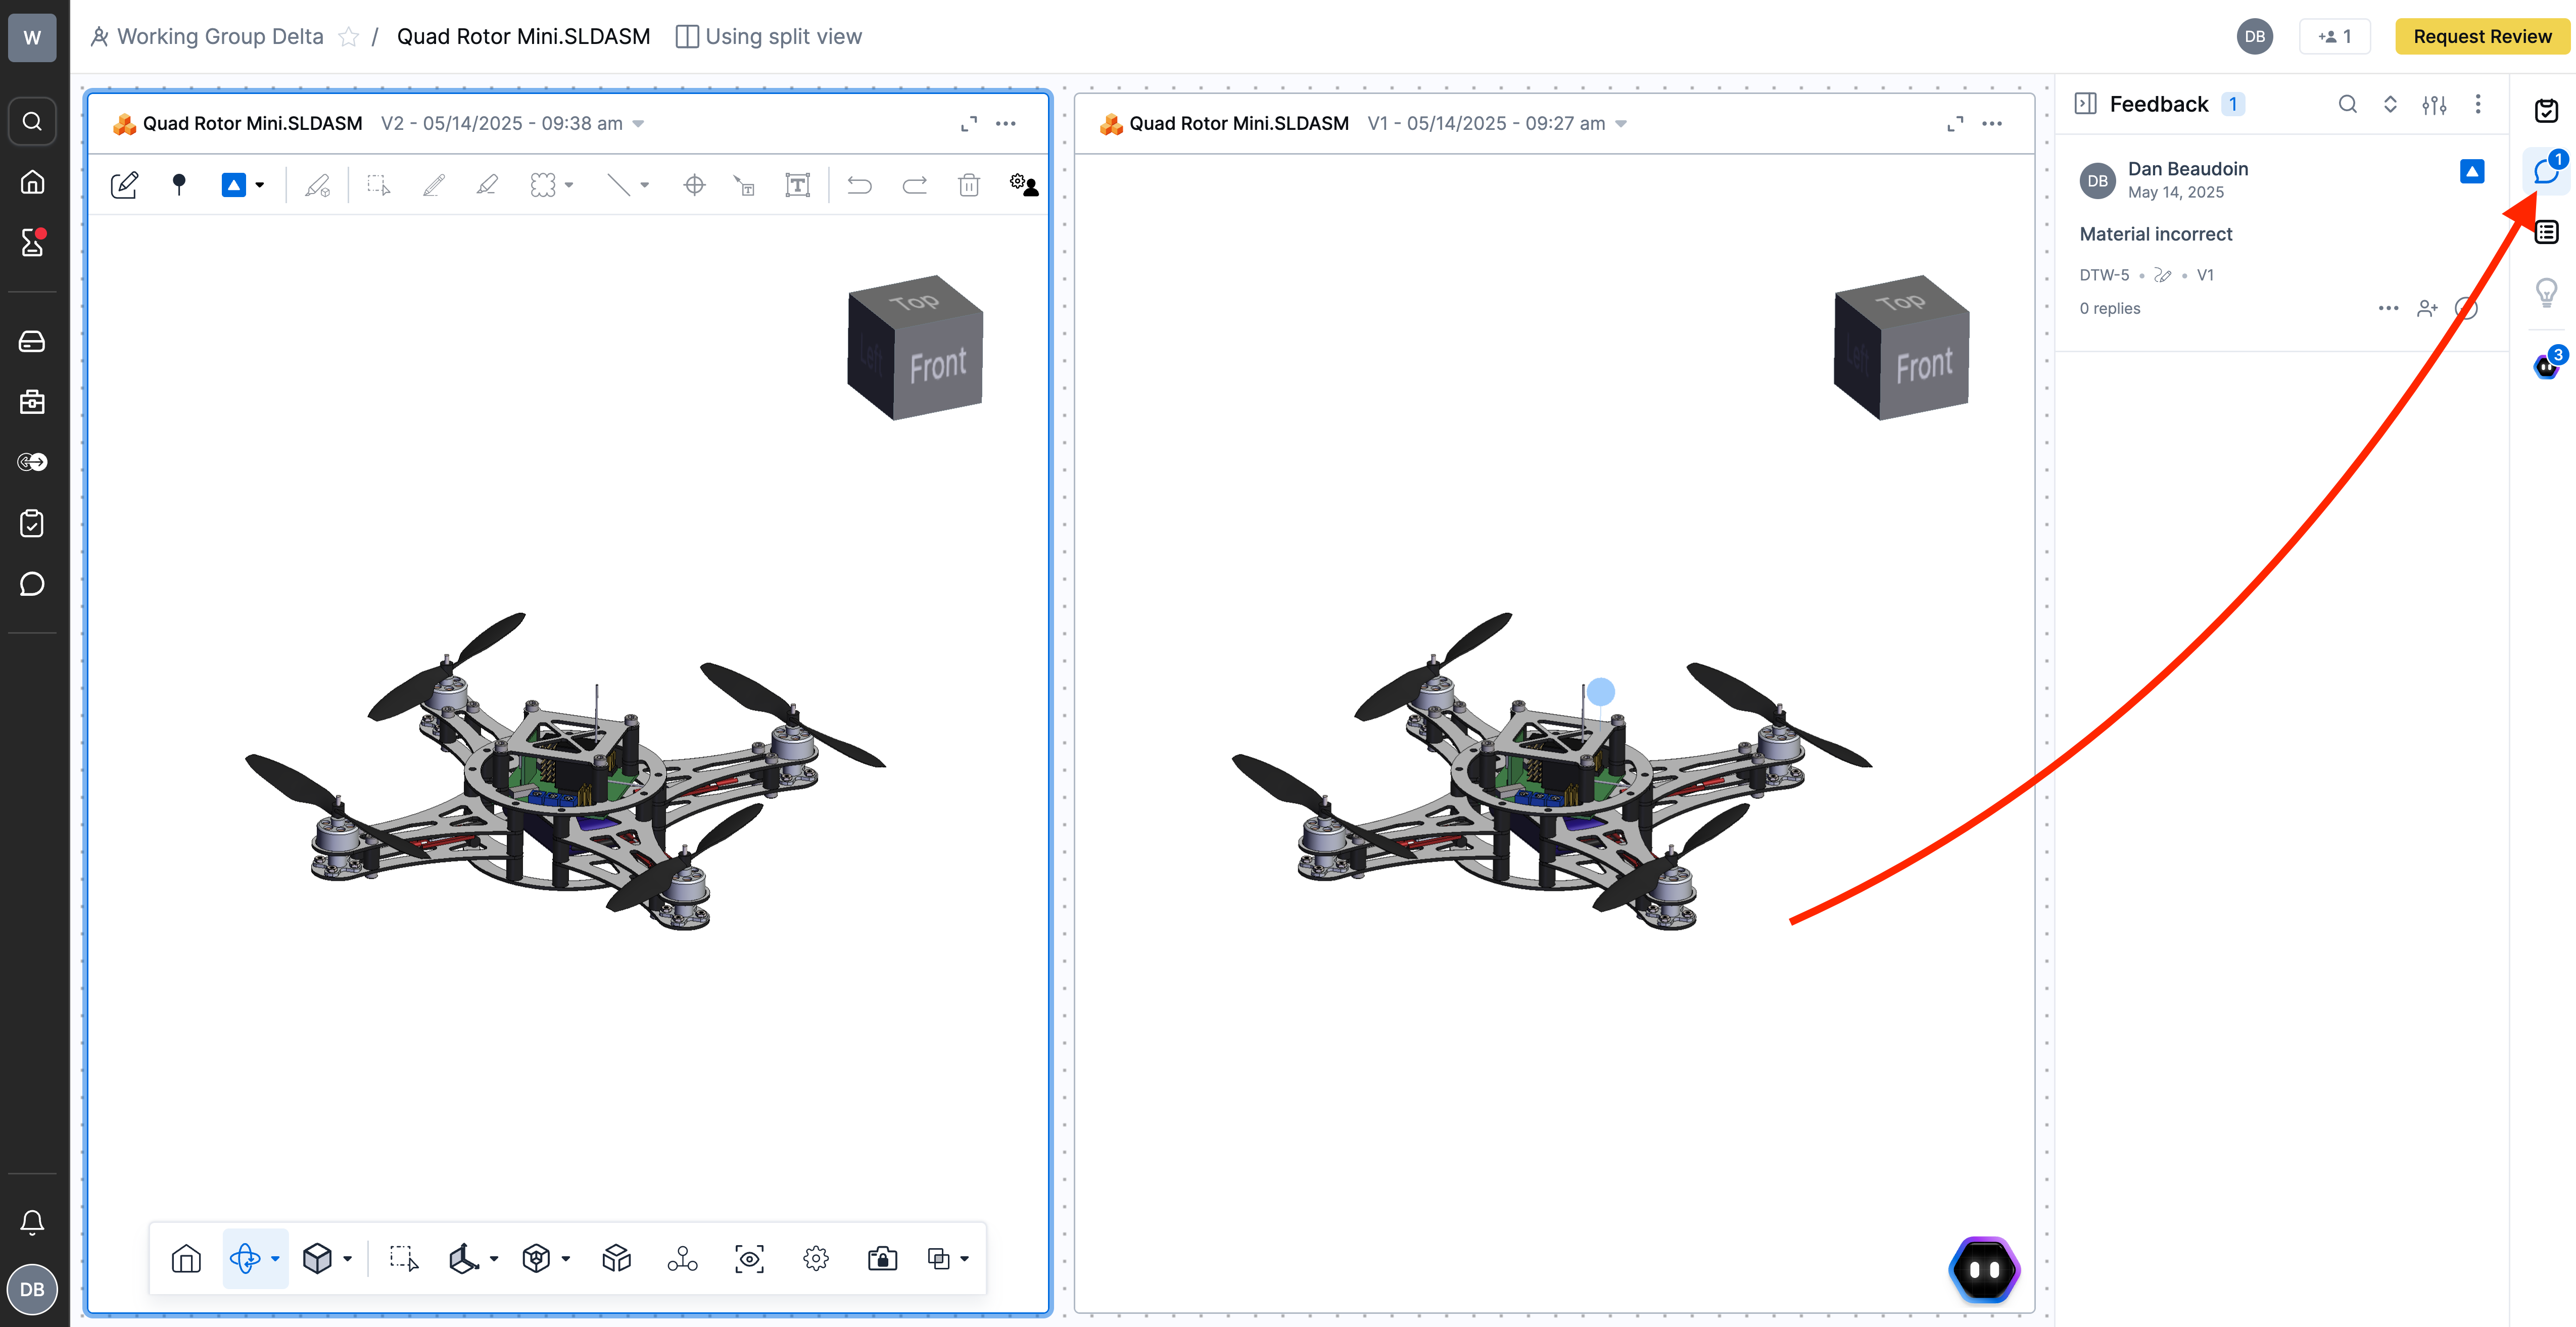Collapse the Feedback panel
Screen dimensions: 2576x1327
click(2086, 103)
